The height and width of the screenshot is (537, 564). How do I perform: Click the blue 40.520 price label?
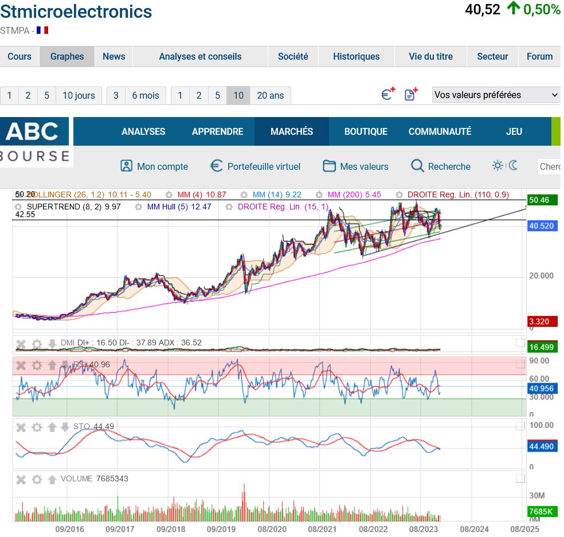click(542, 226)
